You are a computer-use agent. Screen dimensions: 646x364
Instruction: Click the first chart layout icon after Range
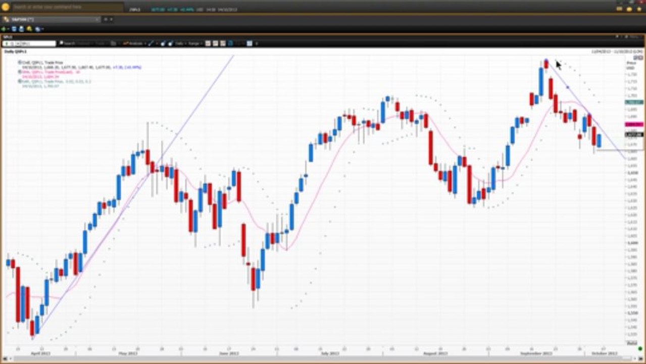[x=208, y=43]
